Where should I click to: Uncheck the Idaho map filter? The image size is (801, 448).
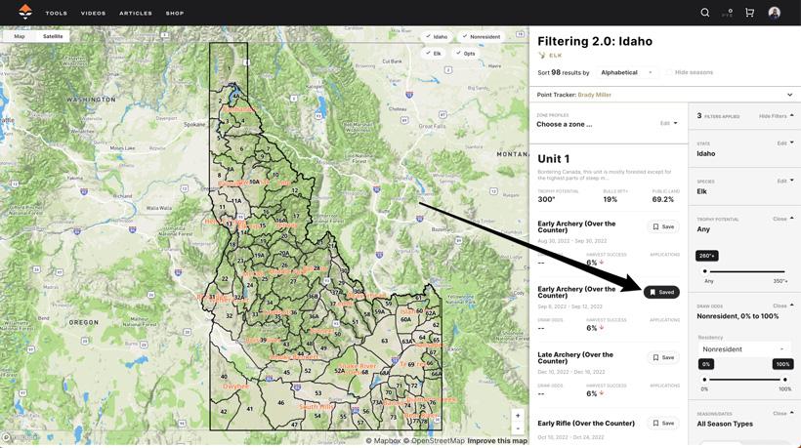(436, 37)
